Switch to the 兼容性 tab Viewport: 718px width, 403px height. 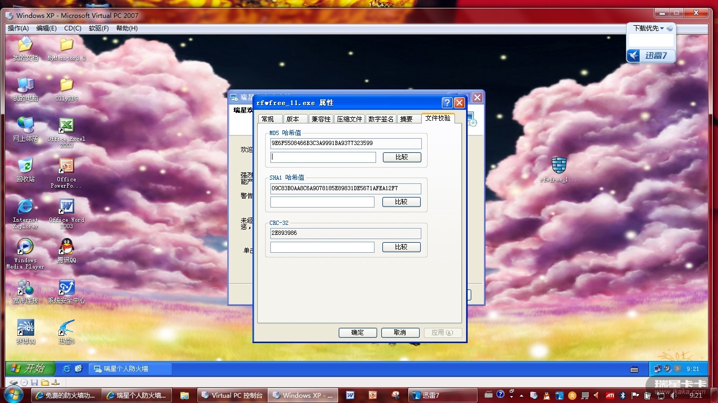[321, 119]
